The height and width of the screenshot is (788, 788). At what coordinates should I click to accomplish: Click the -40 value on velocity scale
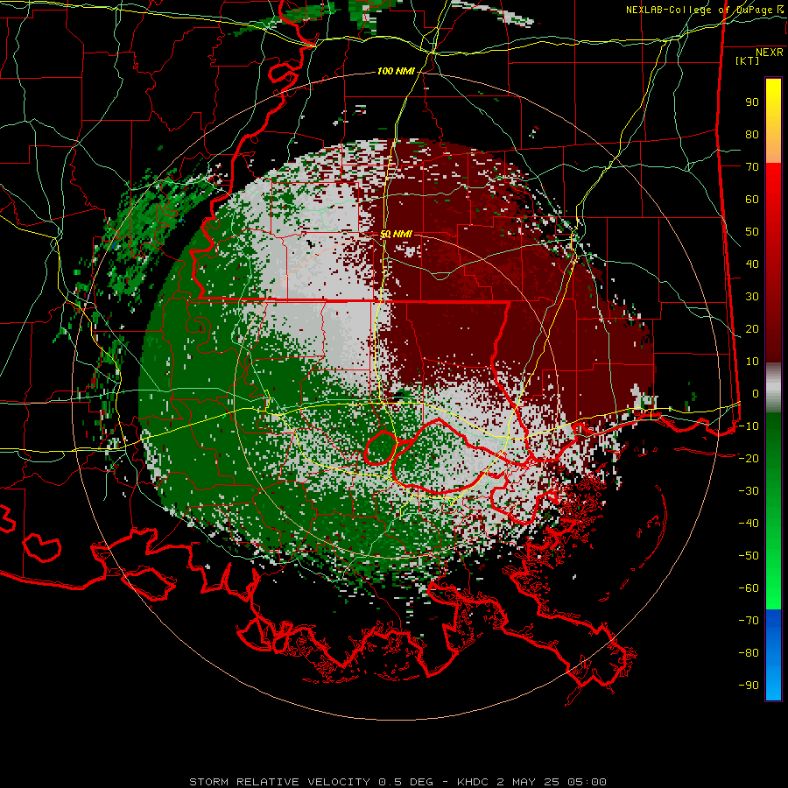tap(749, 524)
